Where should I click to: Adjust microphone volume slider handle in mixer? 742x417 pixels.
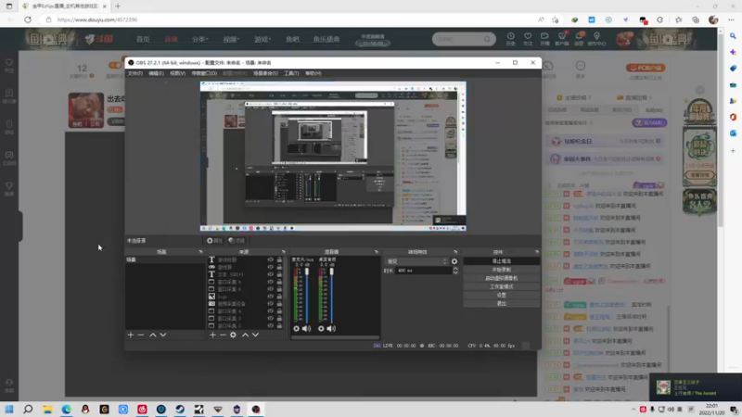pyautogui.click(x=307, y=272)
